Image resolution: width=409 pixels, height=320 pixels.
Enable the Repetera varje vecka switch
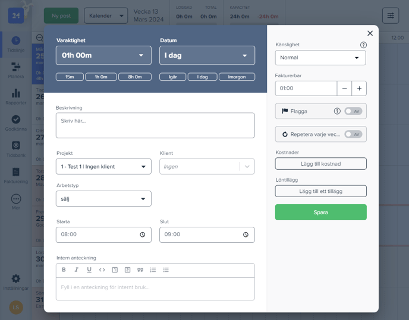point(353,134)
